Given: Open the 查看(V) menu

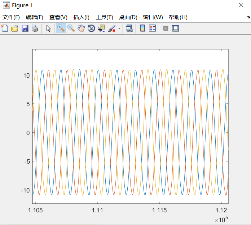Looking at the screenshot, I should click(58, 17).
